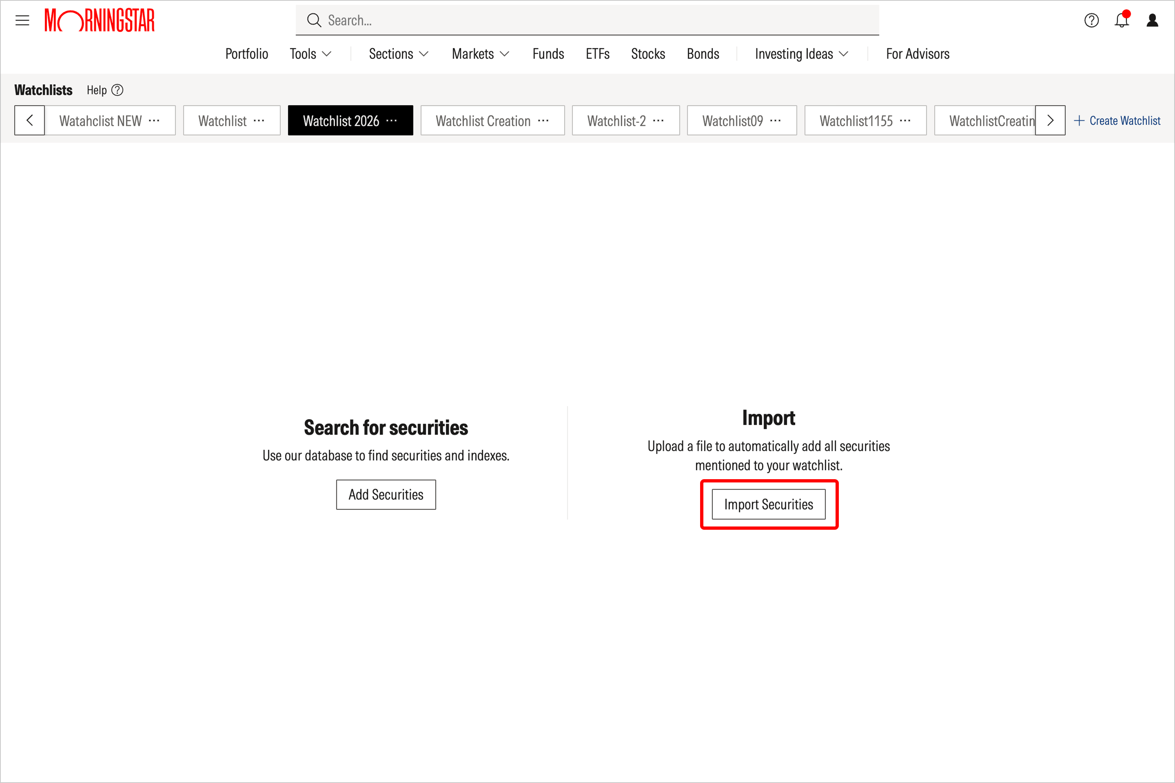1175x783 pixels.
Task: Open the Bonds navigation item
Action: (703, 54)
